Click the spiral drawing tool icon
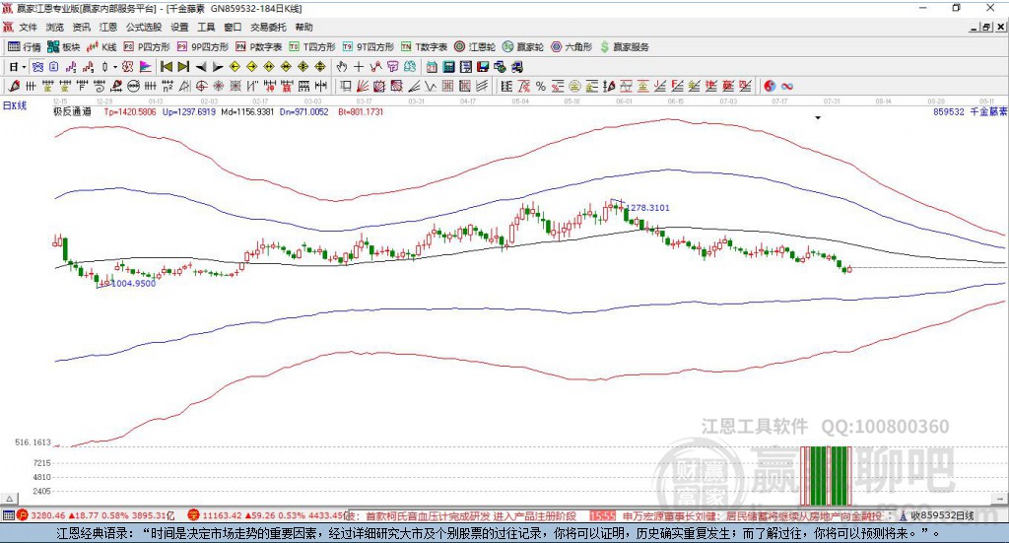 coord(100,86)
